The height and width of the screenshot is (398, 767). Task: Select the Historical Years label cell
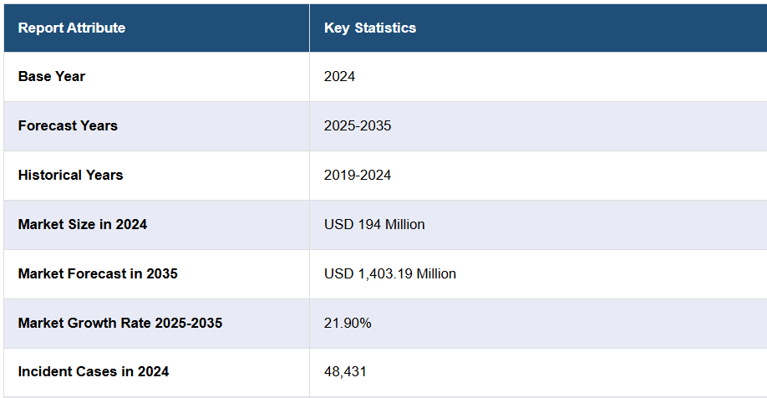point(70,175)
